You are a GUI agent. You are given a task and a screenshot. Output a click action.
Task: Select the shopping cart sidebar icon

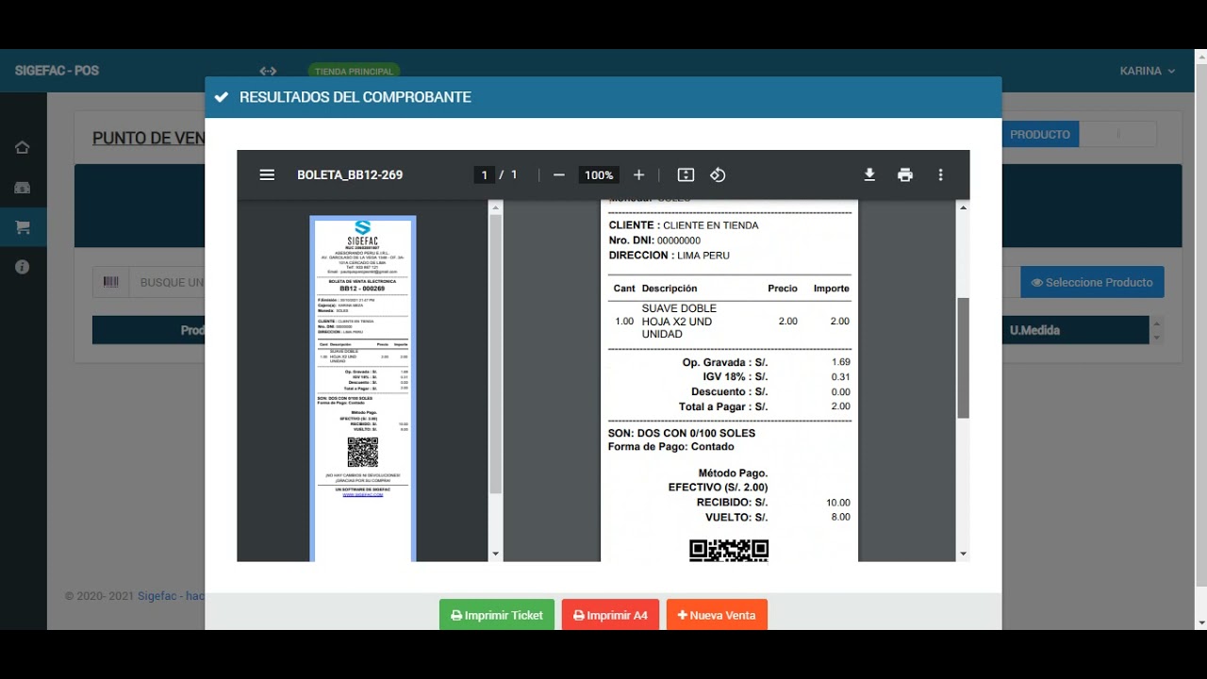point(23,227)
